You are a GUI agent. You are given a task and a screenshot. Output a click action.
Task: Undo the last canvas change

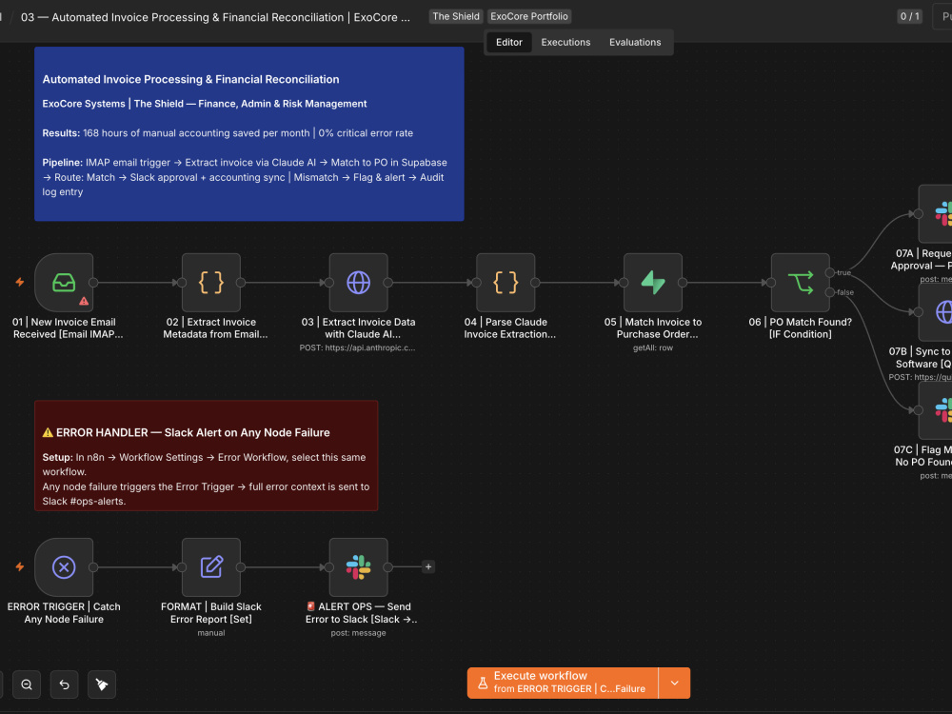click(65, 684)
